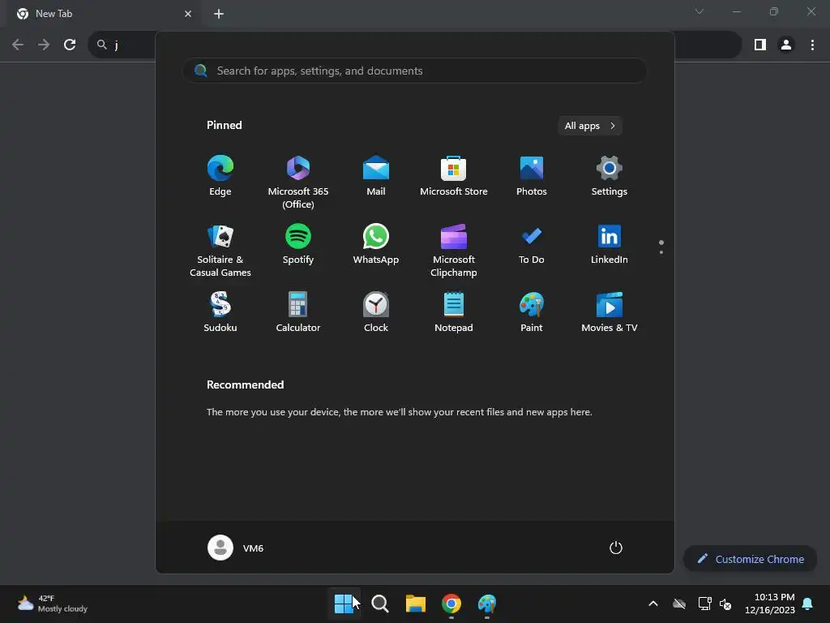Screen dimensions: 830x623
Task: Launch the Sudoku game
Action: click(x=220, y=312)
